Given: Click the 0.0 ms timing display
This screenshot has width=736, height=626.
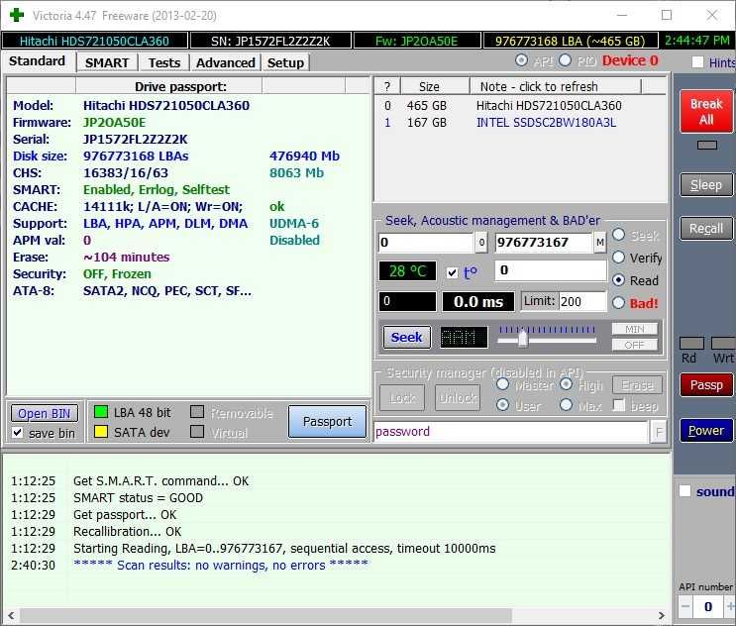Looking at the screenshot, I should (x=478, y=301).
